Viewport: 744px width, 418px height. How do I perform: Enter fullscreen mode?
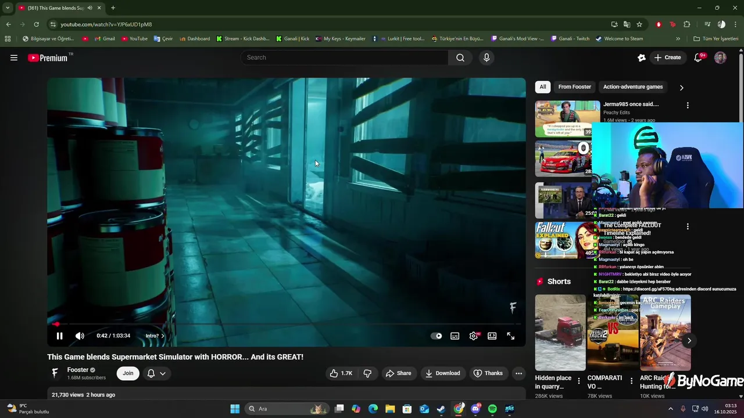pos(511,336)
